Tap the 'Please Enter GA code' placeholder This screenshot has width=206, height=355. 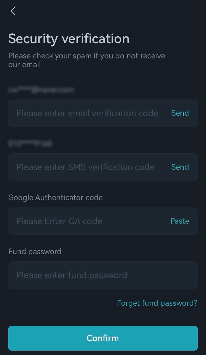[59, 221]
